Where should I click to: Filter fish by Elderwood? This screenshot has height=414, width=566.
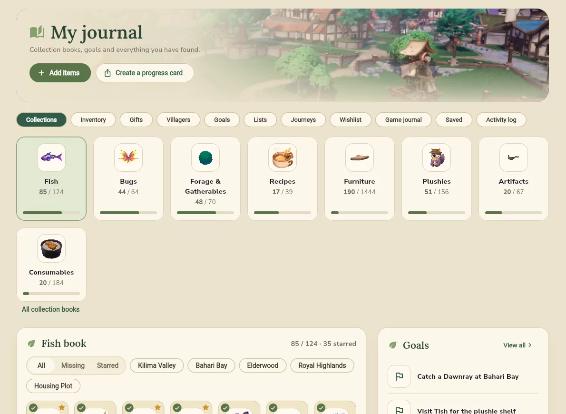[263, 365]
